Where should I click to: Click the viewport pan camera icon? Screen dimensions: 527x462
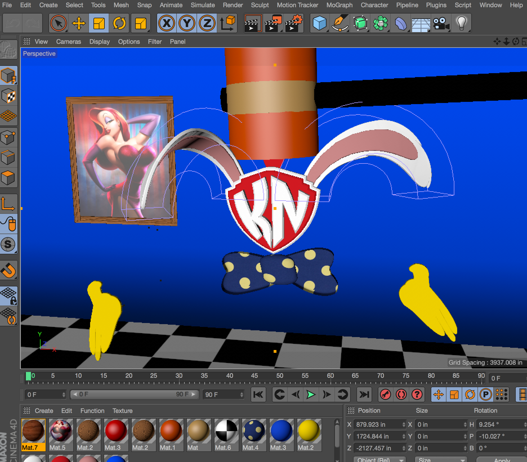coord(497,42)
